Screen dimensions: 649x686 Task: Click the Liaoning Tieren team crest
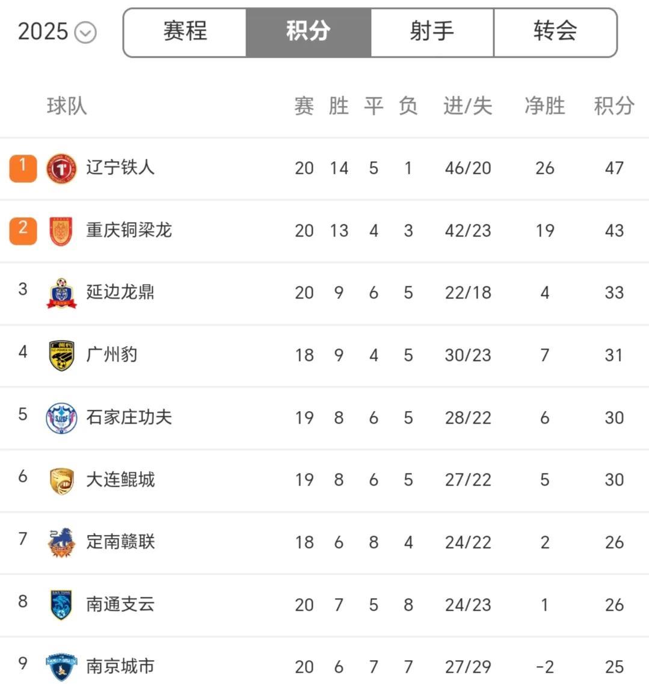coord(61,168)
